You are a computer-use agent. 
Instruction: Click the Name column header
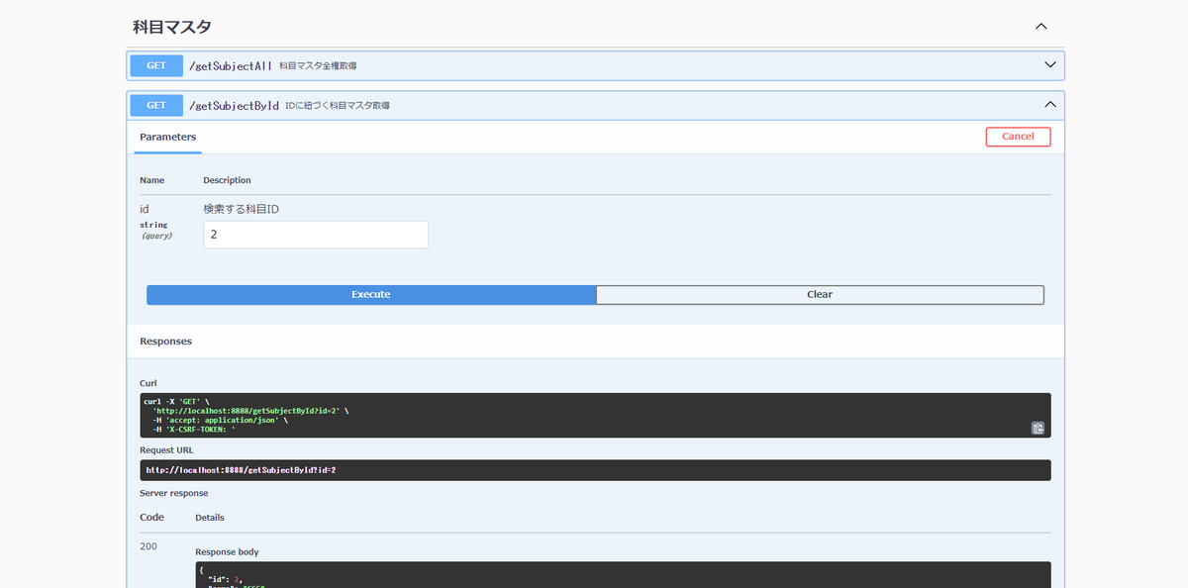(151, 180)
